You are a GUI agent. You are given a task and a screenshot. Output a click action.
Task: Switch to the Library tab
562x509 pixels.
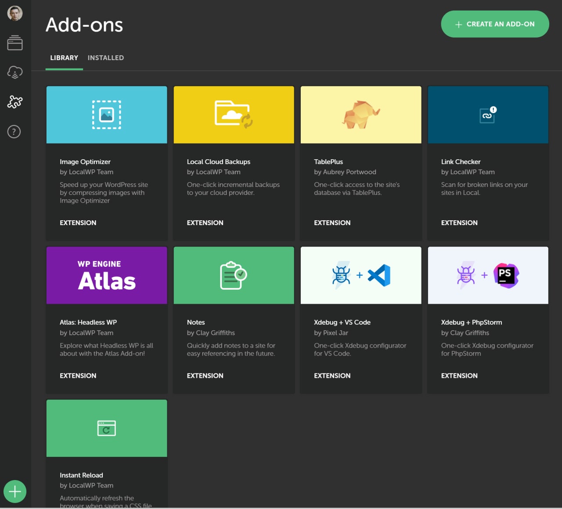tap(64, 58)
